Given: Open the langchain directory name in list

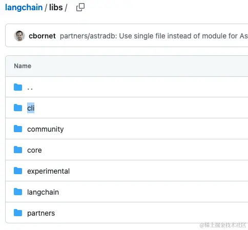Looking at the screenshot, I should pyautogui.click(x=43, y=192).
